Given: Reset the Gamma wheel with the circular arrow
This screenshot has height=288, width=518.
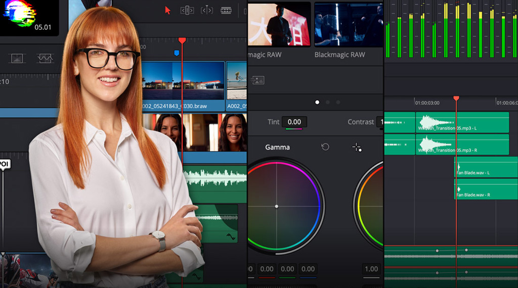Looking at the screenshot, I should 325,147.
